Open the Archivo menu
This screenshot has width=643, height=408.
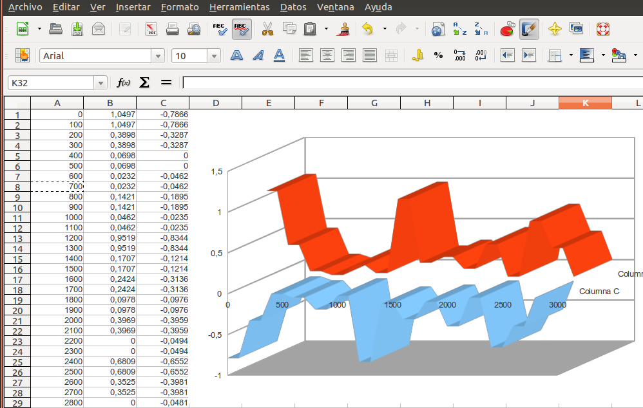25,7
